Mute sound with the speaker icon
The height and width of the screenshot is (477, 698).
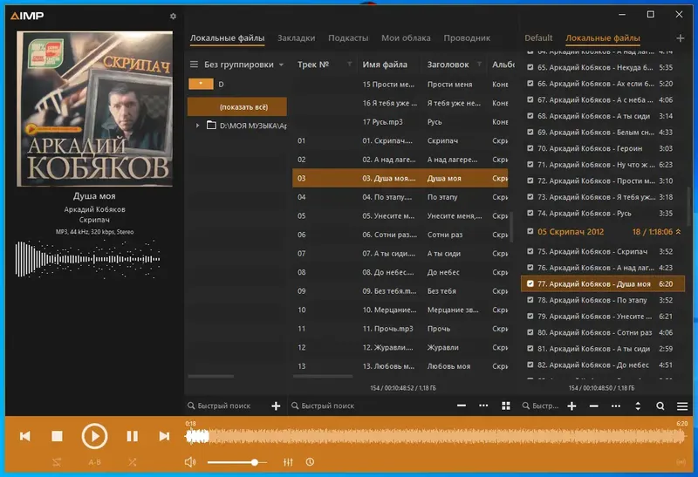point(190,462)
